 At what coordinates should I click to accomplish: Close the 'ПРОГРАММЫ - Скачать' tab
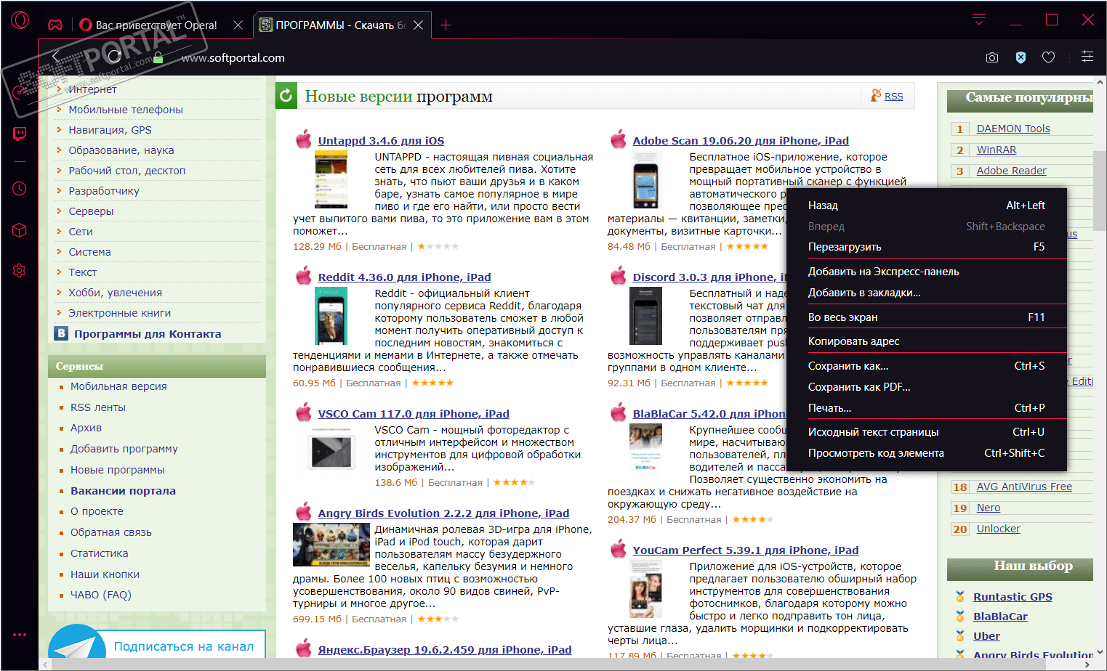click(x=418, y=25)
